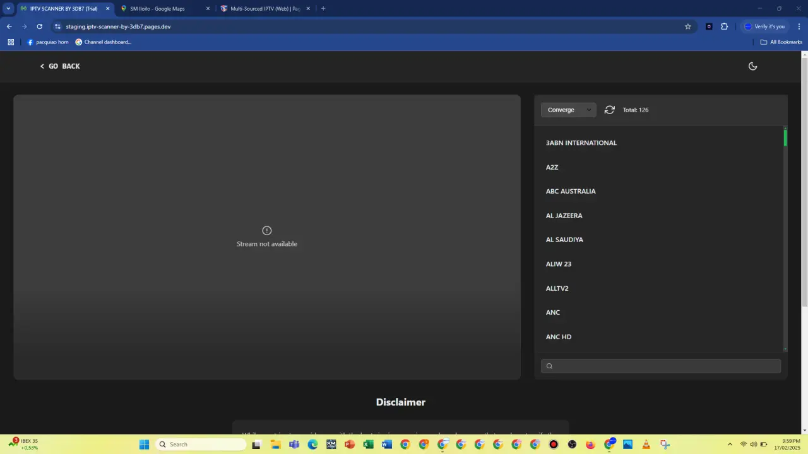
Task: Click the taskbar Search box
Action: pyautogui.click(x=201, y=445)
